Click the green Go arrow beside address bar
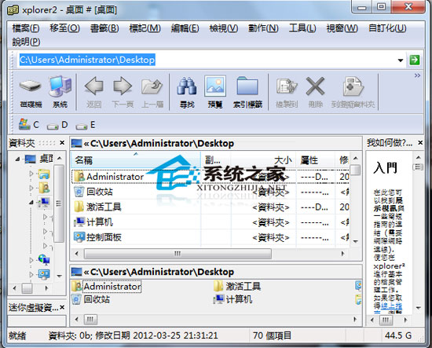This screenshot has height=348, width=432. pyautogui.click(x=415, y=60)
